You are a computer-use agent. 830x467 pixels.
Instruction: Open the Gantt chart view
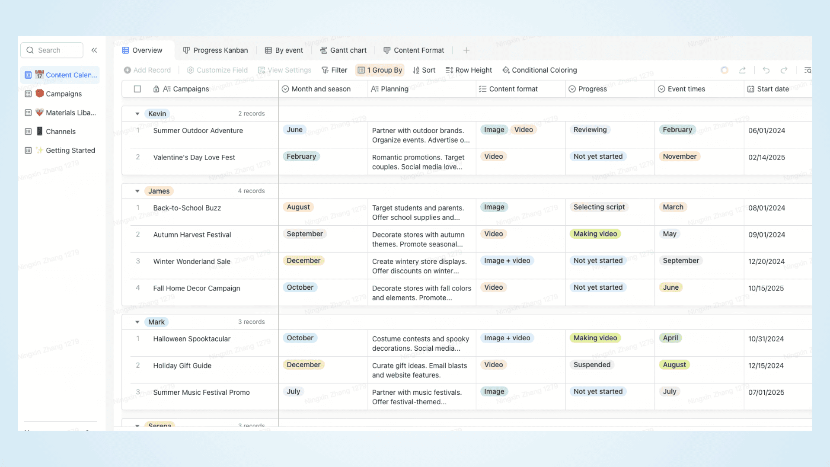(343, 50)
